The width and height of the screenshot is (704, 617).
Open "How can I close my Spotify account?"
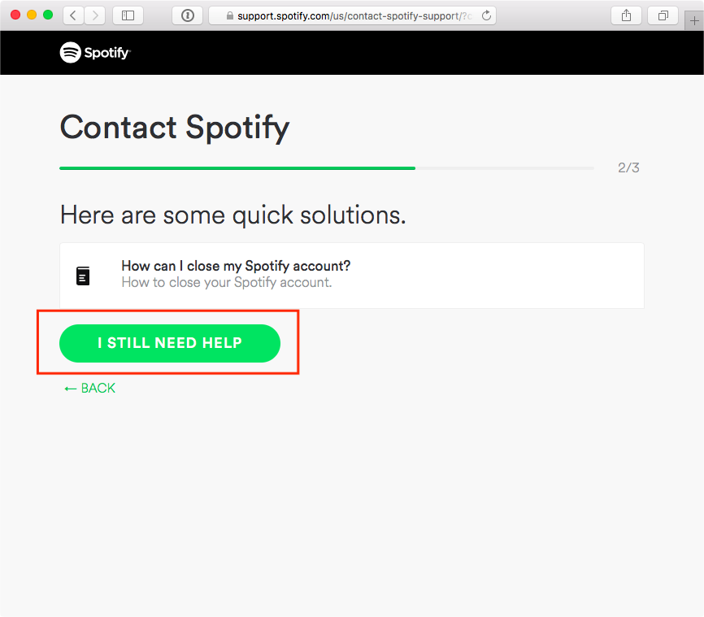pyautogui.click(x=236, y=267)
